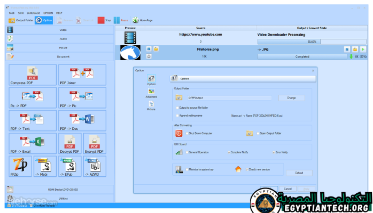Open the Advanced settings icon in Option dialog

point(151,93)
